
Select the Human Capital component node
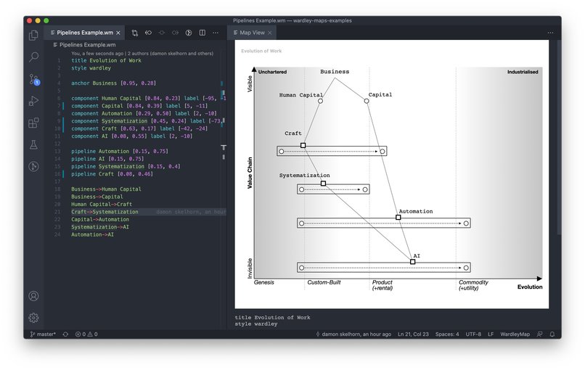tap(321, 101)
